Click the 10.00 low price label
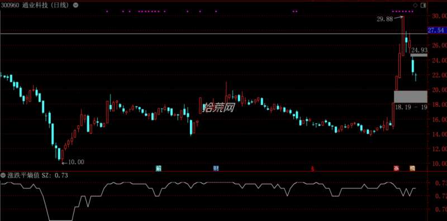The height and width of the screenshot is (221, 447). (76, 162)
